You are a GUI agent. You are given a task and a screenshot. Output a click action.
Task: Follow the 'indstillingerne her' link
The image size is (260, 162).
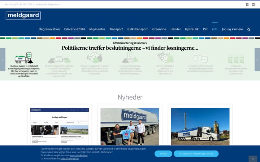[x=70, y=158]
